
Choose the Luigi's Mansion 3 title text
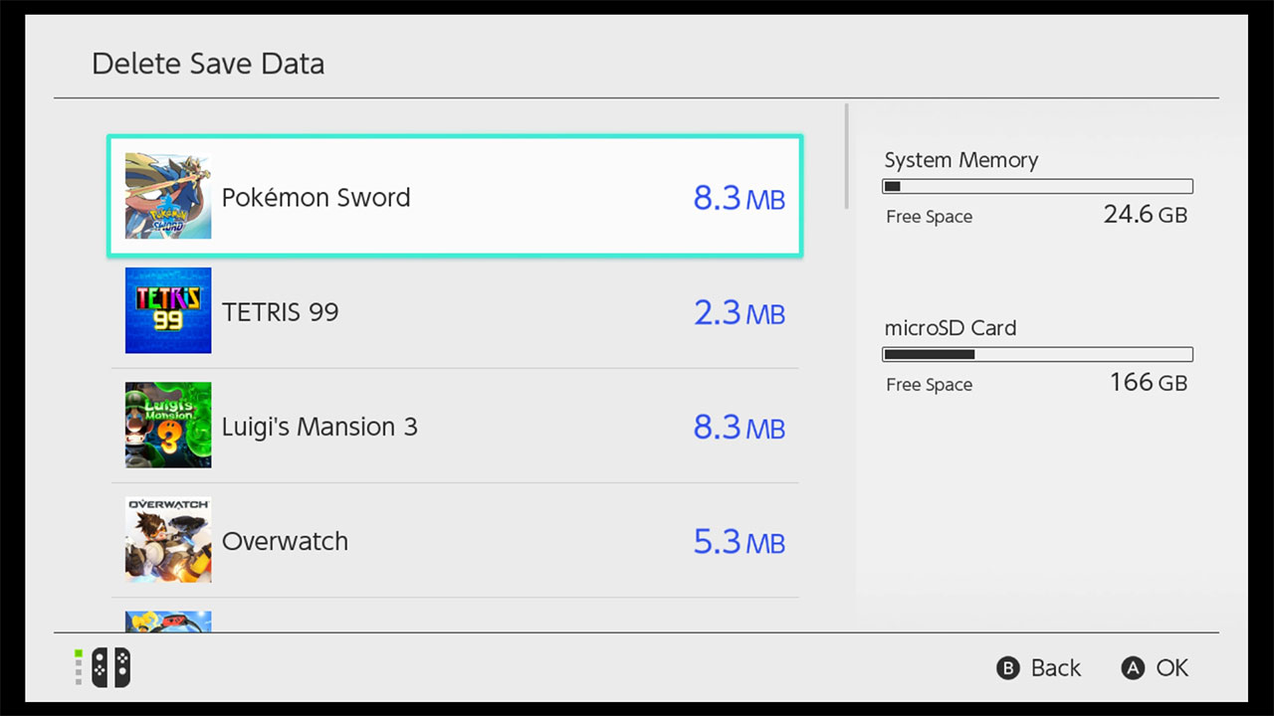point(319,427)
